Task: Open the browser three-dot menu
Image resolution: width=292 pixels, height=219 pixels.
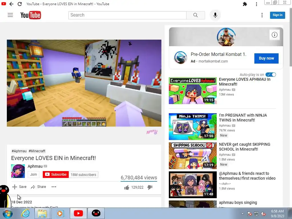Action: coord(256,4)
